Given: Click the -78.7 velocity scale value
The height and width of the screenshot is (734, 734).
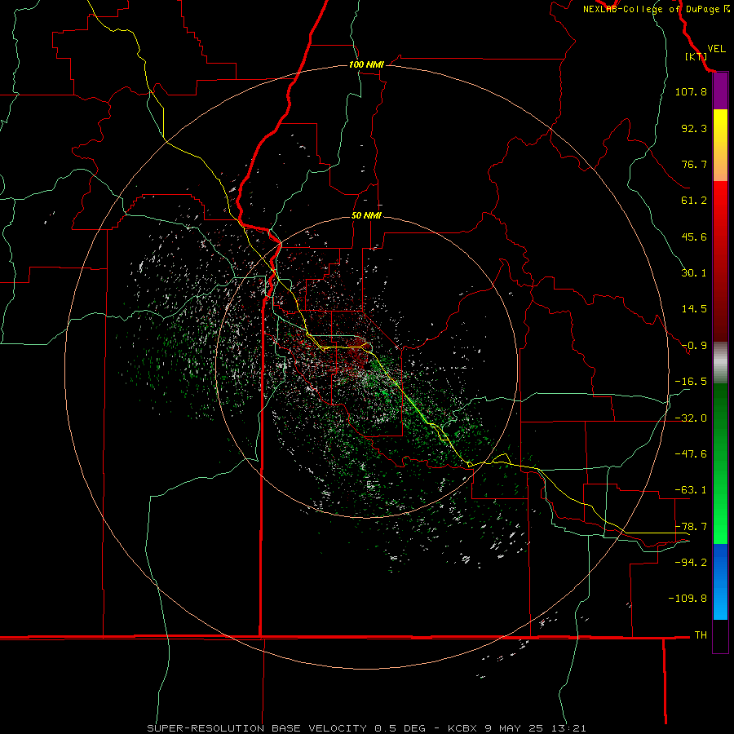Looking at the screenshot, I should [x=691, y=527].
